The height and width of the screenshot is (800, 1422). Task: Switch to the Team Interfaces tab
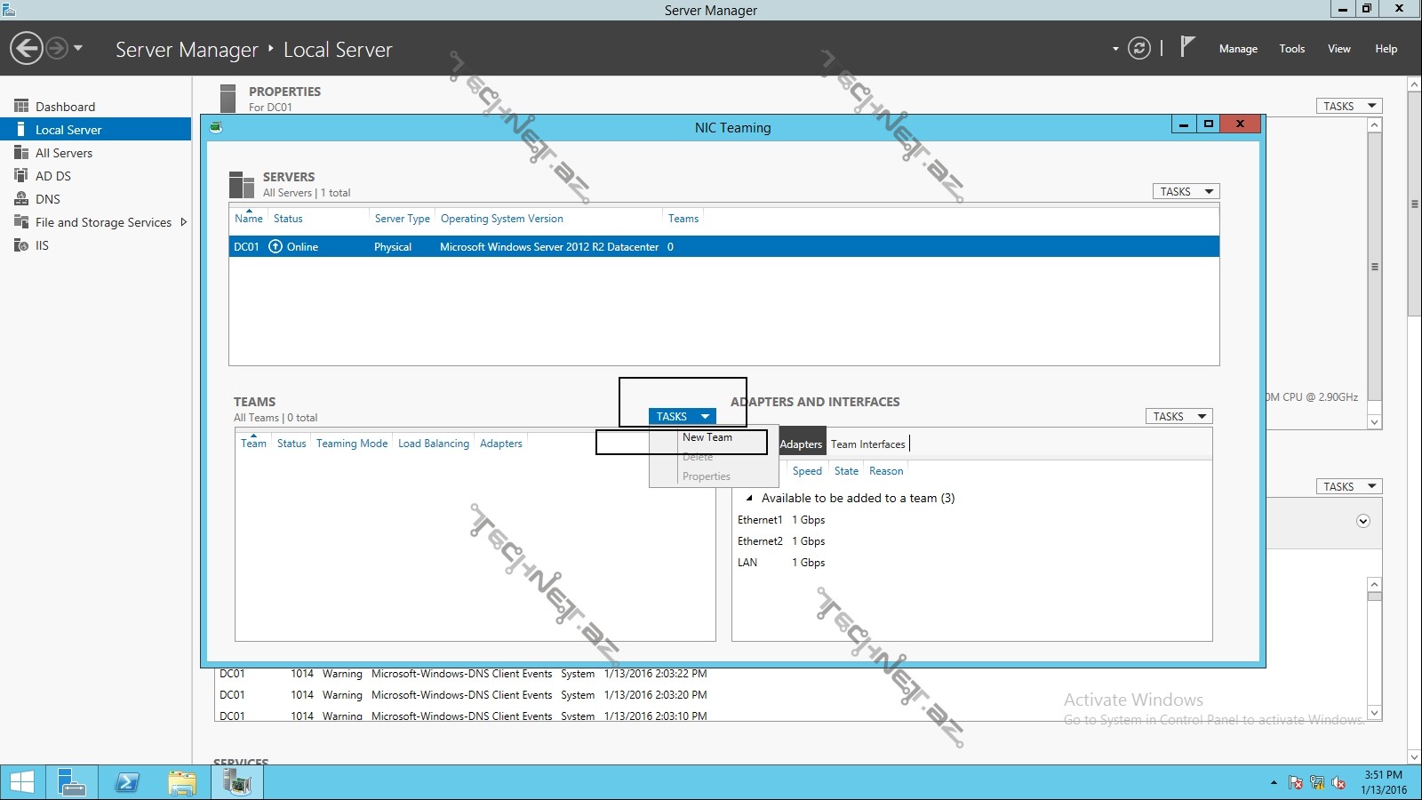point(867,444)
